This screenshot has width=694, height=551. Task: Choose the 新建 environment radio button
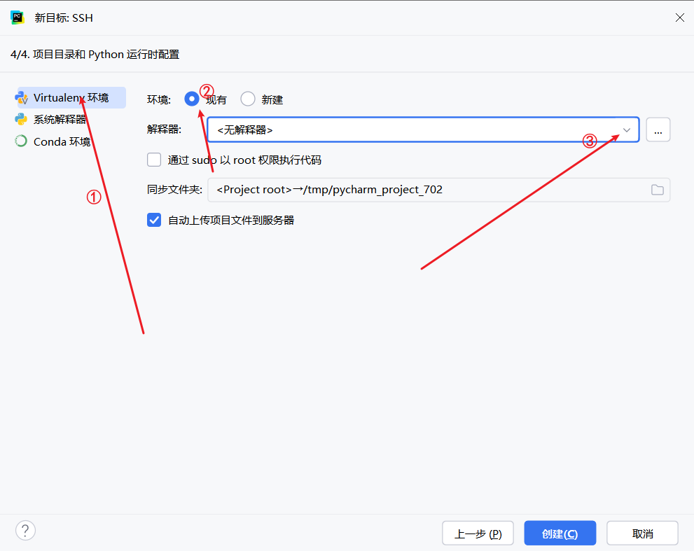(248, 99)
